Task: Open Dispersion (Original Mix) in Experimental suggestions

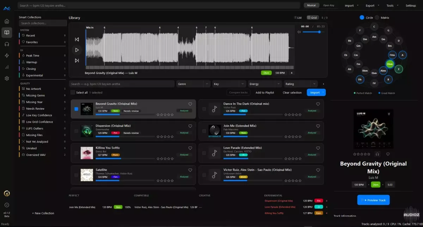Action: tap(278, 201)
